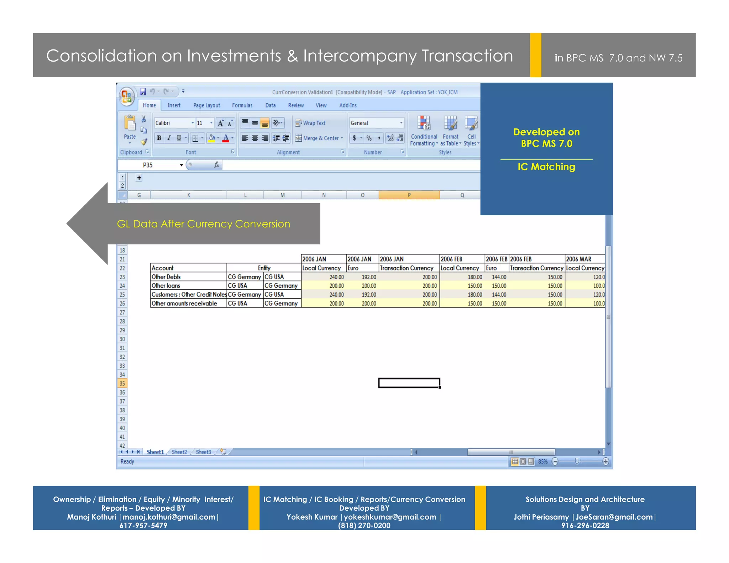Image resolution: width=729 pixels, height=563 pixels.
Task: Cut the selection with scissors icon
Action: [x=144, y=119]
